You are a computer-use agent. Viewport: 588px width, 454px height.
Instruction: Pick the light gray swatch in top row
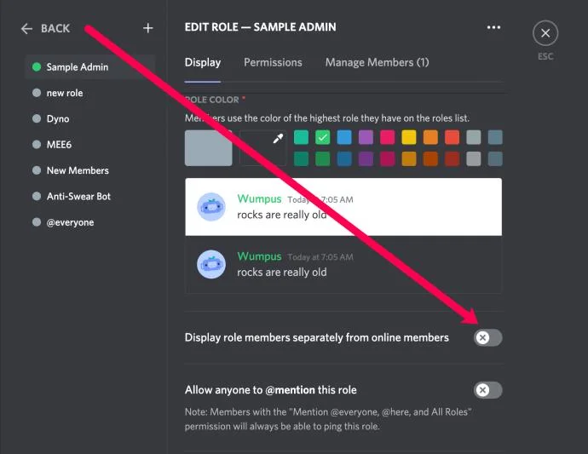tap(474, 137)
